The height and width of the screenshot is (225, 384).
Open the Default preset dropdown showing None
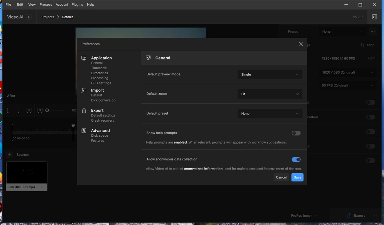tap(270, 114)
